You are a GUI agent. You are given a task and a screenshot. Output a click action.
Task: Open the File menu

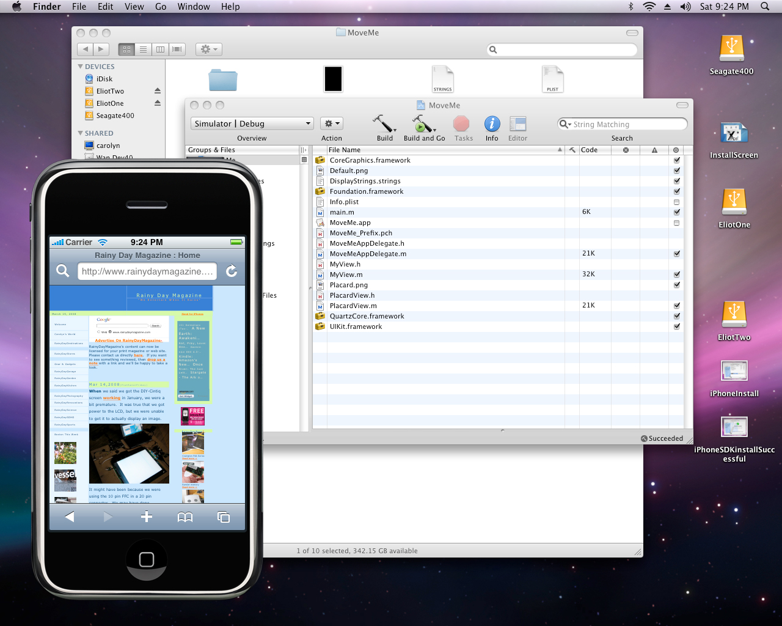79,7
